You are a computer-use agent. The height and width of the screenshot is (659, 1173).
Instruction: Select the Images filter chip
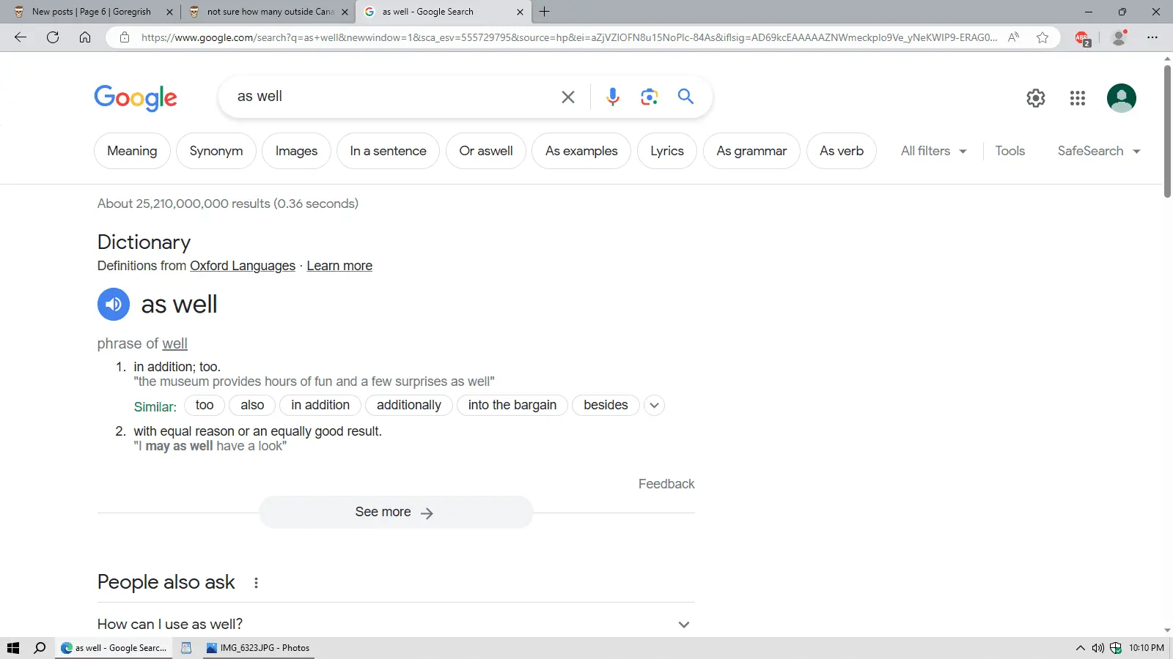point(296,151)
